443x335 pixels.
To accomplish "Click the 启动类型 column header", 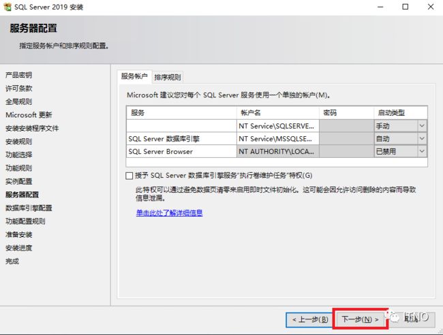I will (400, 113).
